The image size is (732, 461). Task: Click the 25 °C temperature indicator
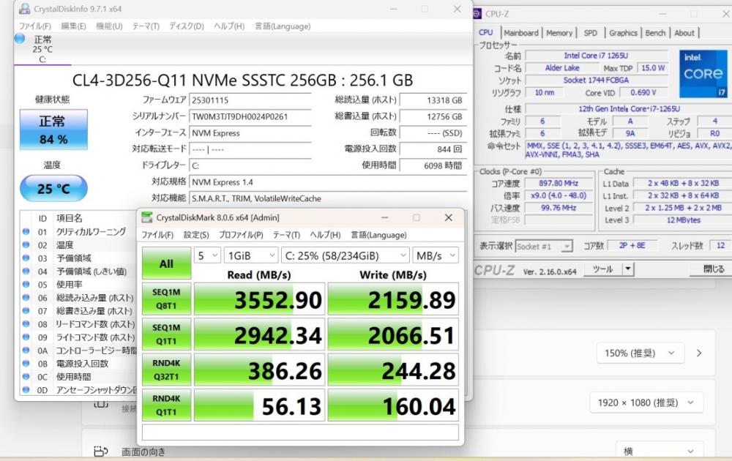(53, 189)
